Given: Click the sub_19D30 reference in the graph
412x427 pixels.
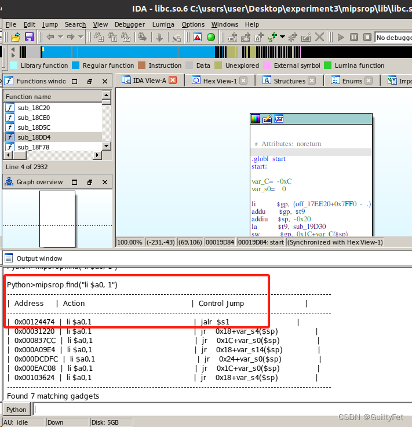Looking at the screenshot, I should [x=309, y=227].
